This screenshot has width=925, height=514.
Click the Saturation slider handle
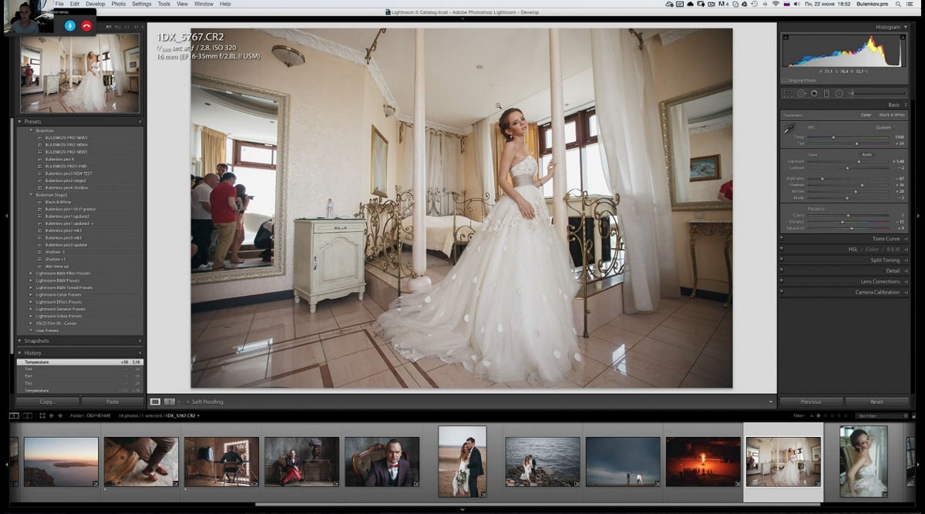point(852,228)
